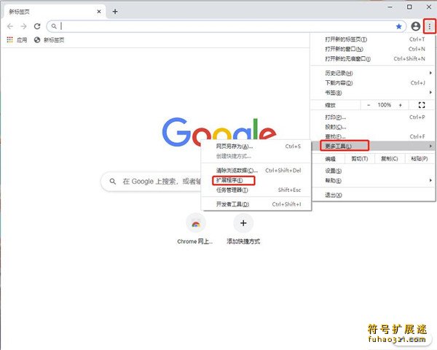Select 网页另存为 in the submenu

[256, 147]
